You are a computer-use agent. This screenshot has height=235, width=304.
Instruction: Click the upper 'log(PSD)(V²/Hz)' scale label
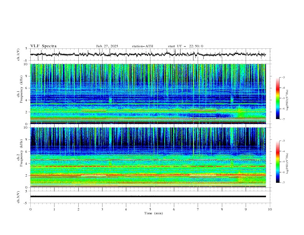(287, 100)
